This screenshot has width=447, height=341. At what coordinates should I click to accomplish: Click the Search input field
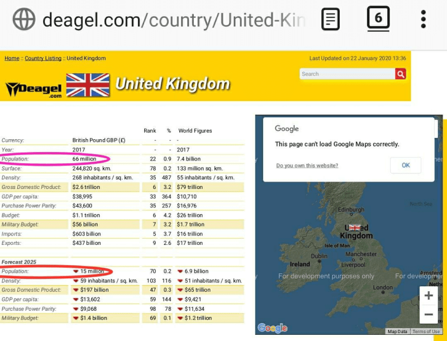[347, 74]
